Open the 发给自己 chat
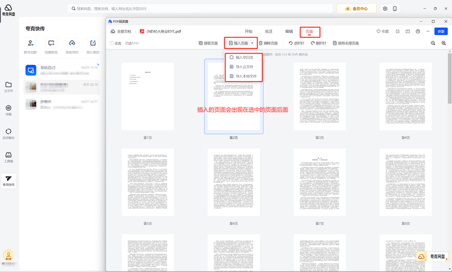The image size is (452, 272). [x=62, y=70]
